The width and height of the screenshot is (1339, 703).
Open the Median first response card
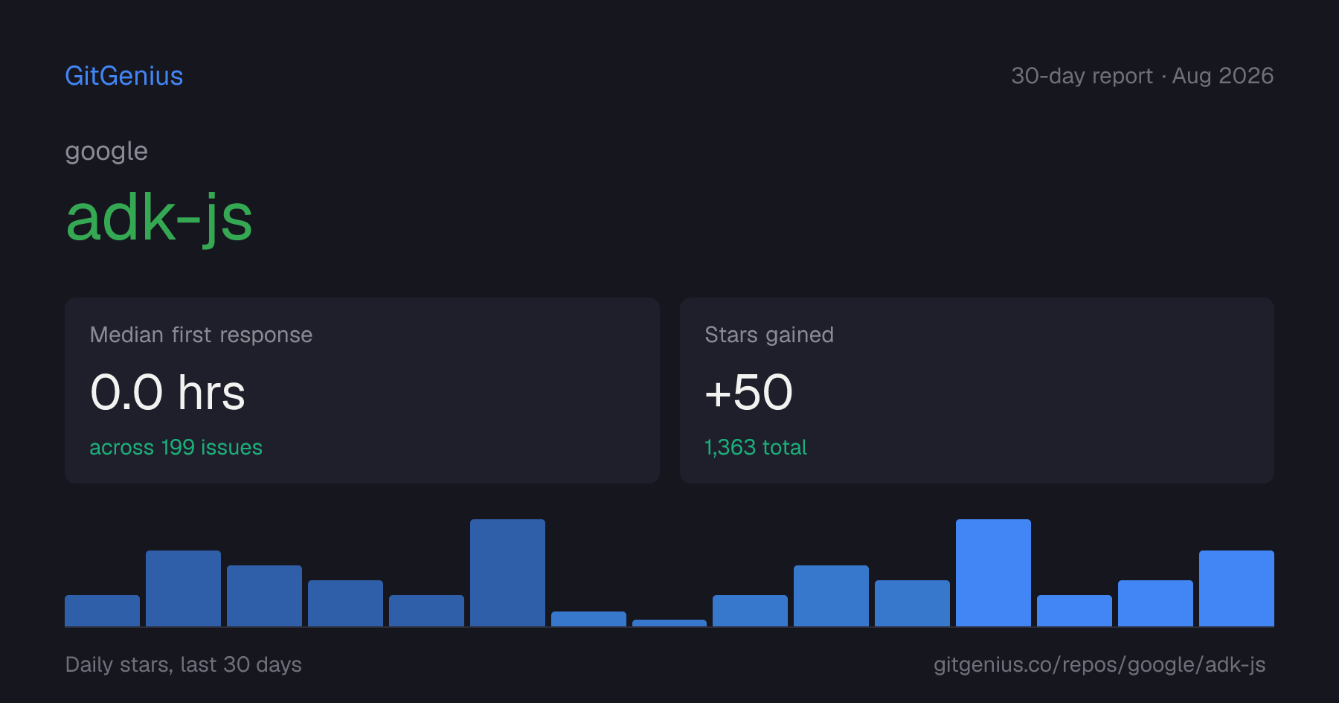click(x=362, y=391)
